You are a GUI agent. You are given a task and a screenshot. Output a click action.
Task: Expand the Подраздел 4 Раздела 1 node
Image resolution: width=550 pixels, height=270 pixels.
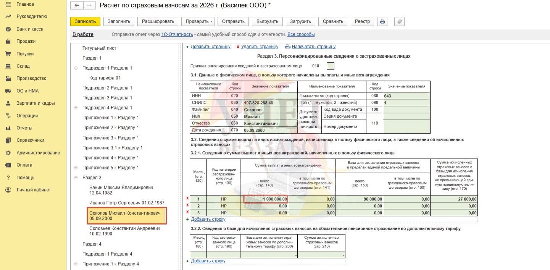click(76, 108)
